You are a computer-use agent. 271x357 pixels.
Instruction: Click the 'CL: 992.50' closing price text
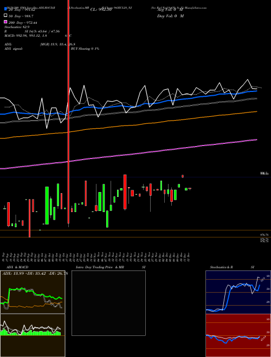[x=101, y=10]
